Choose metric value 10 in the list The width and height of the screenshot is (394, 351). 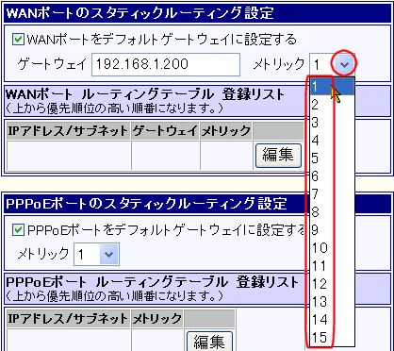pos(332,248)
